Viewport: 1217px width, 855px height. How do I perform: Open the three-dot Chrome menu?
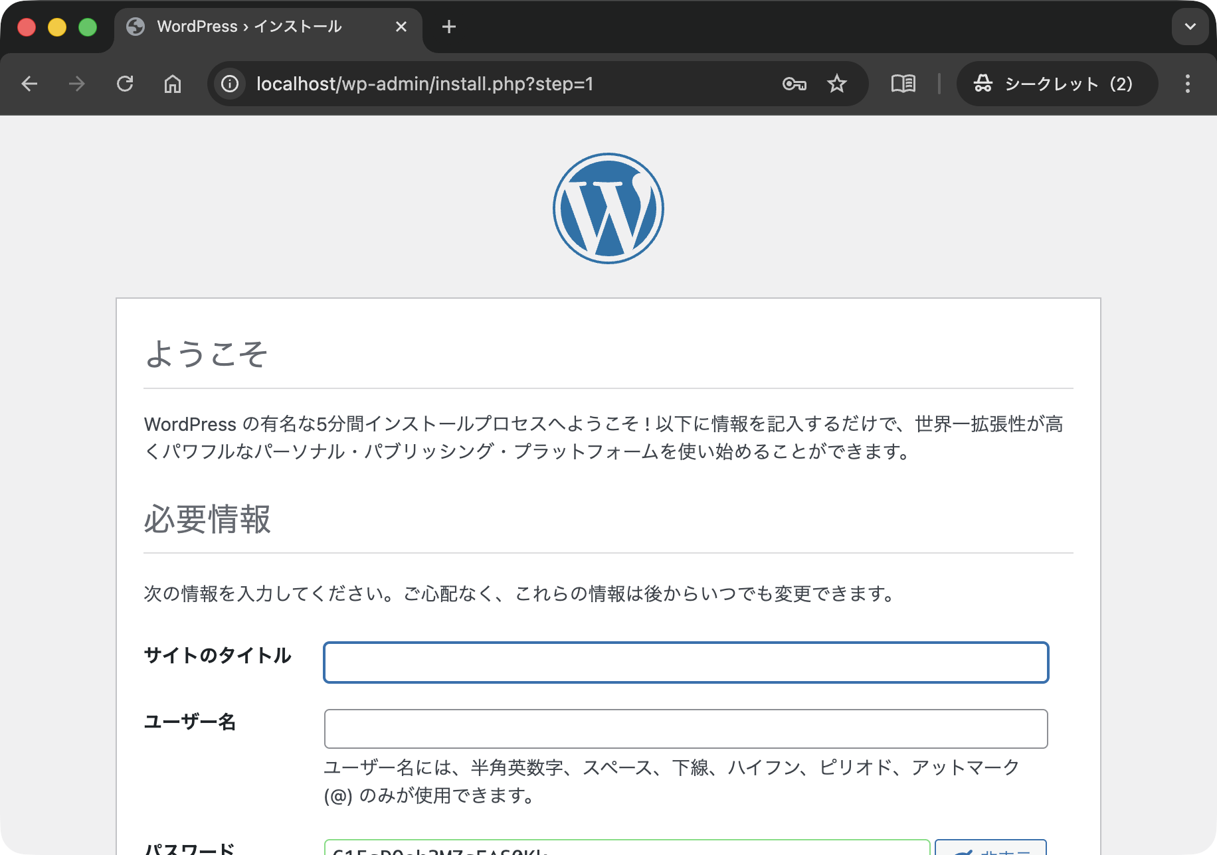click(x=1188, y=84)
